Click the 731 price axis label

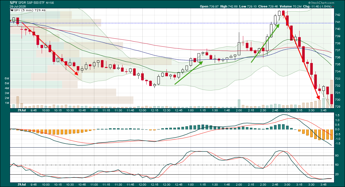[x=338, y=93]
